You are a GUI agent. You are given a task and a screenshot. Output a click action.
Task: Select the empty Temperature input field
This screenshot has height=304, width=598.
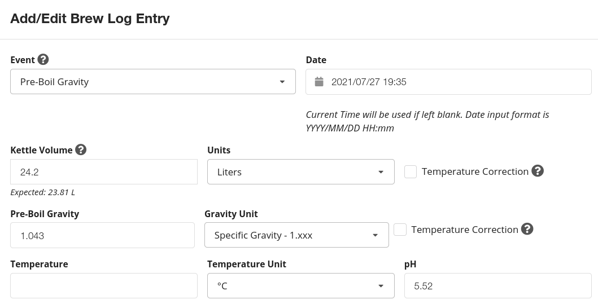[x=104, y=286]
